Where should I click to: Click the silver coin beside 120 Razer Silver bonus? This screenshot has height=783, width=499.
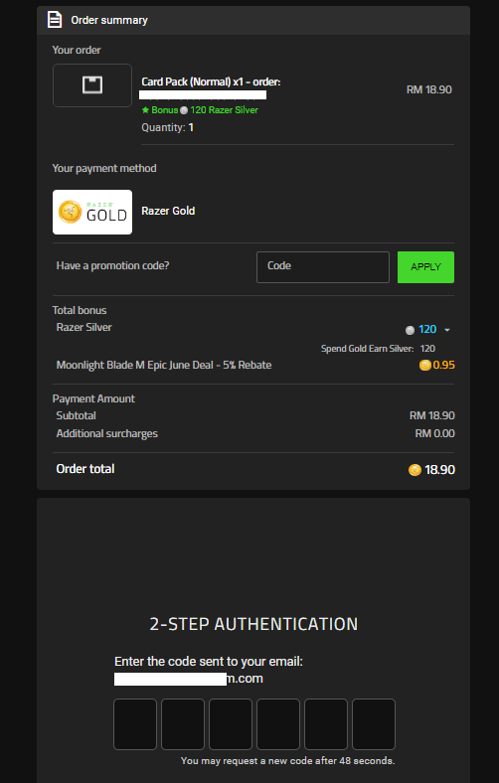click(x=184, y=110)
